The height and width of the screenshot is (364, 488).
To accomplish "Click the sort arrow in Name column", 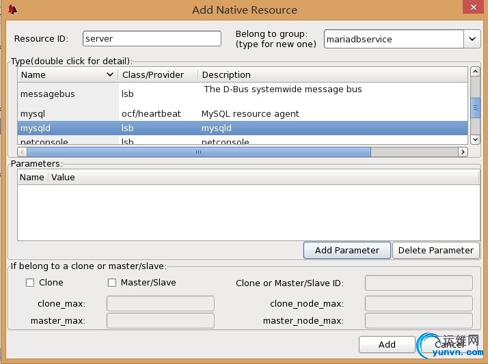I will click(x=109, y=74).
